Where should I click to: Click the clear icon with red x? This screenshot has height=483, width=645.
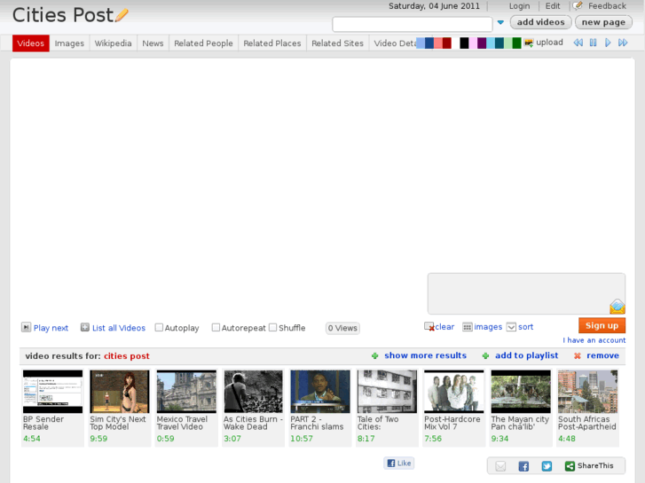click(x=429, y=327)
